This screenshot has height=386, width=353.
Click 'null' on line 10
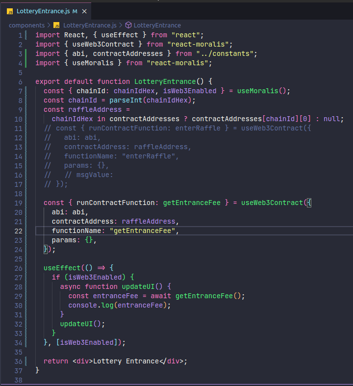tap(331, 119)
